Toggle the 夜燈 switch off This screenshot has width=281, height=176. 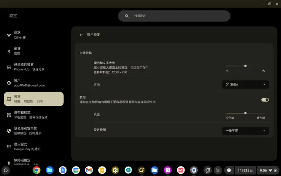pos(265,100)
